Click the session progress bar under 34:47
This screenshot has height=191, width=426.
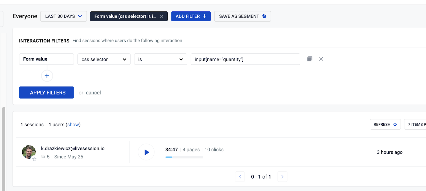point(184,157)
